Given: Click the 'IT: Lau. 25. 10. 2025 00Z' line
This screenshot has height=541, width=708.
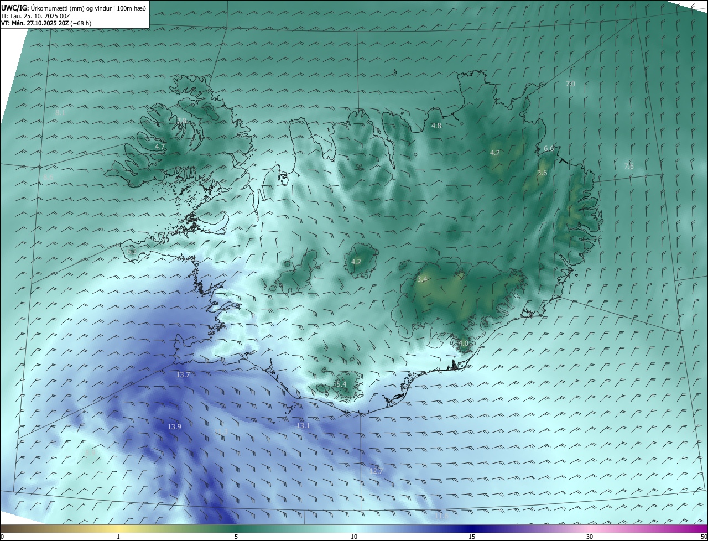Looking at the screenshot, I should pos(35,16).
